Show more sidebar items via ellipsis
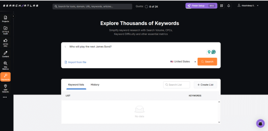This screenshot has width=268, height=131. [x=5, y=97]
